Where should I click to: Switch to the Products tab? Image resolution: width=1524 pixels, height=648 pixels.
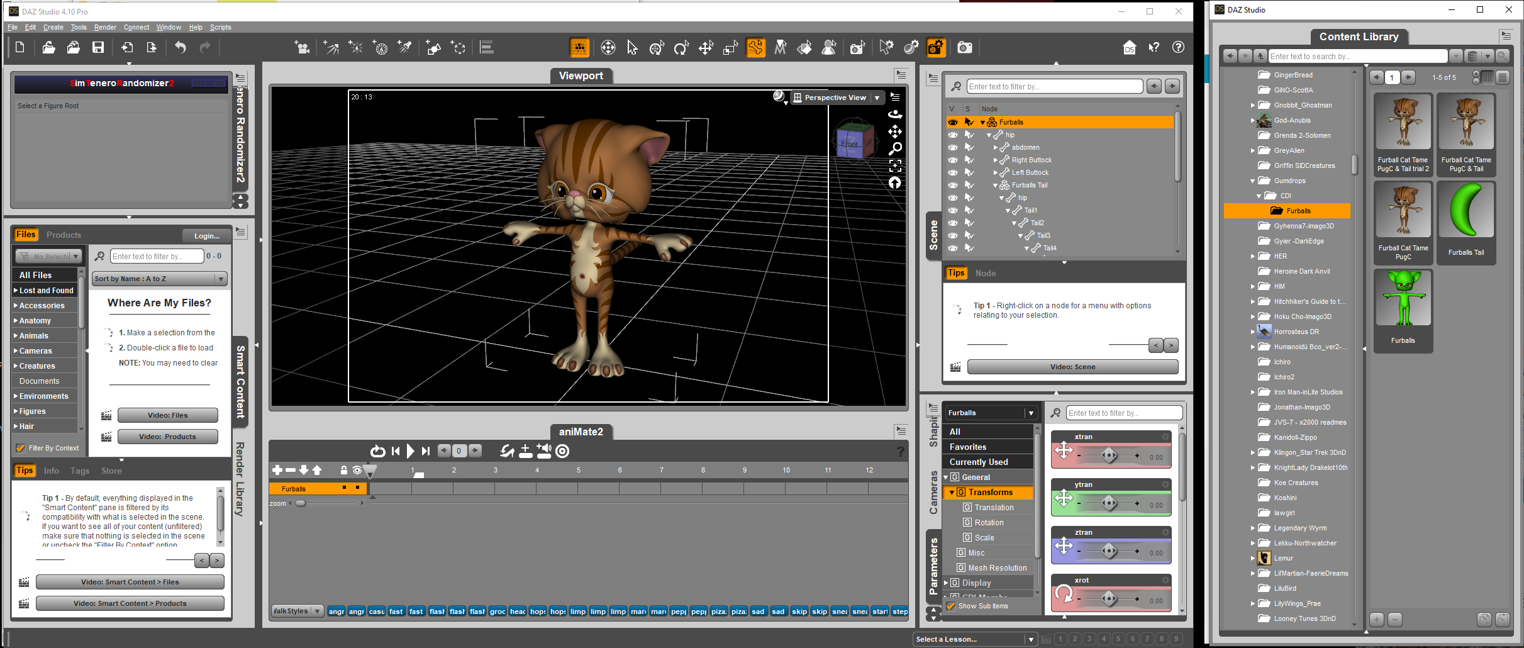click(64, 235)
